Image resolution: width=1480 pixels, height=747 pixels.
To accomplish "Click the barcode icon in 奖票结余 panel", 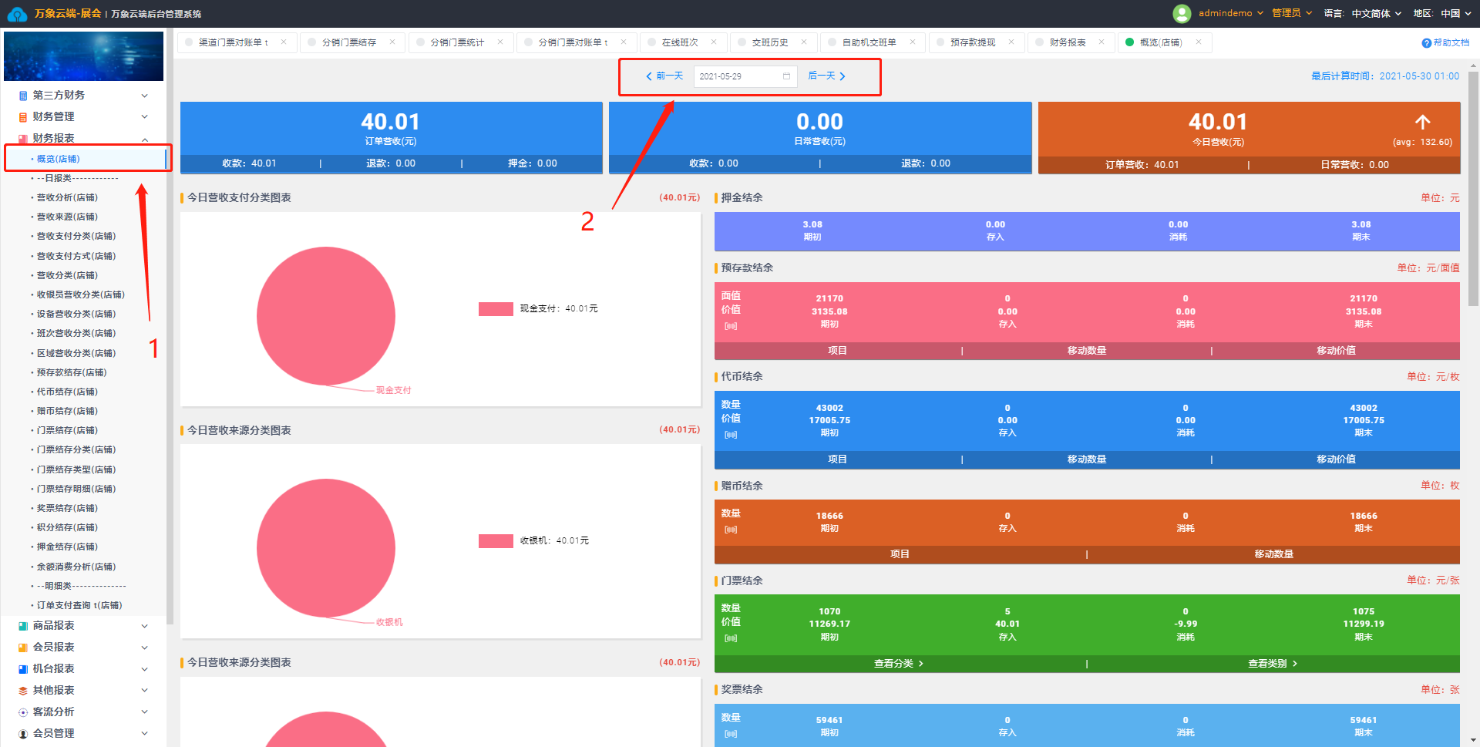I will coord(731,734).
